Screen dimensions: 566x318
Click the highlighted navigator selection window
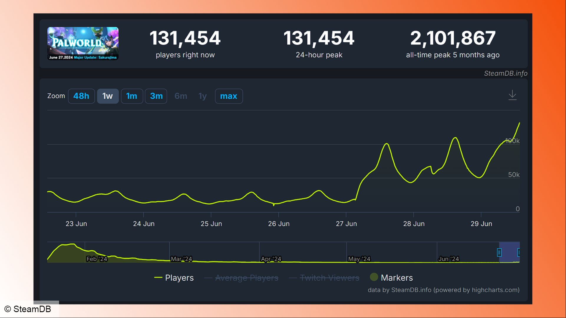(509, 252)
